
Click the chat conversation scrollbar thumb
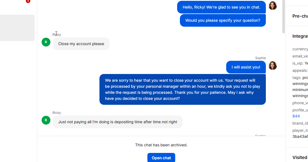(x=284, y=17)
